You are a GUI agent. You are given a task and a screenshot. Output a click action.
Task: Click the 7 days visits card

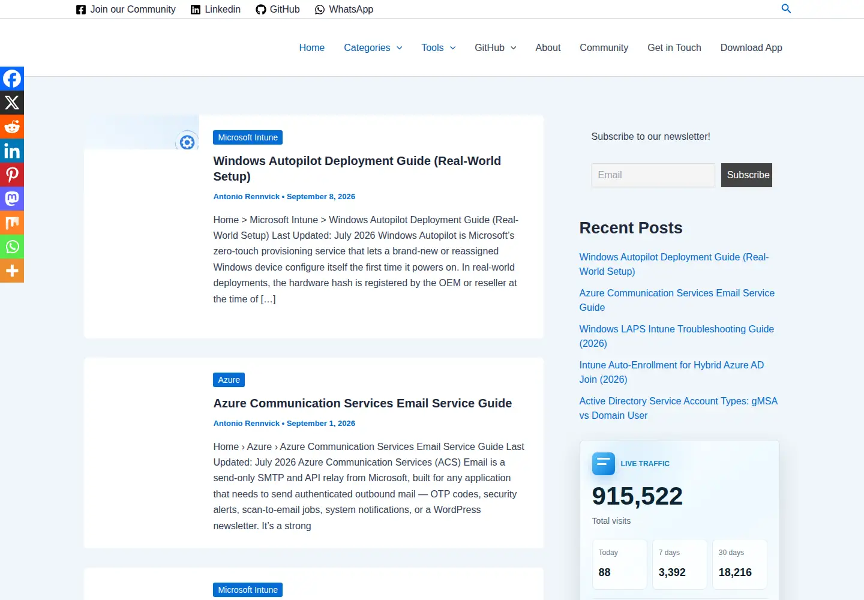(x=679, y=564)
